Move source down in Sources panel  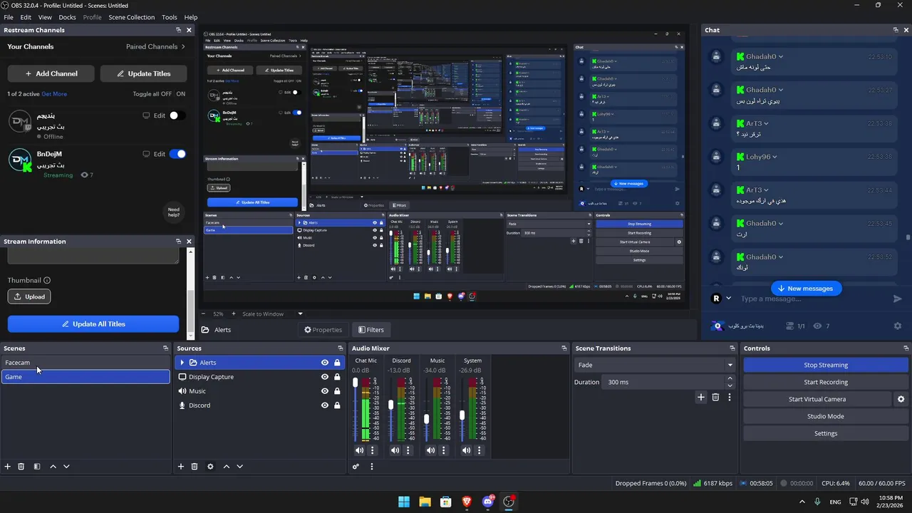pyautogui.click(x=239, y=467)
